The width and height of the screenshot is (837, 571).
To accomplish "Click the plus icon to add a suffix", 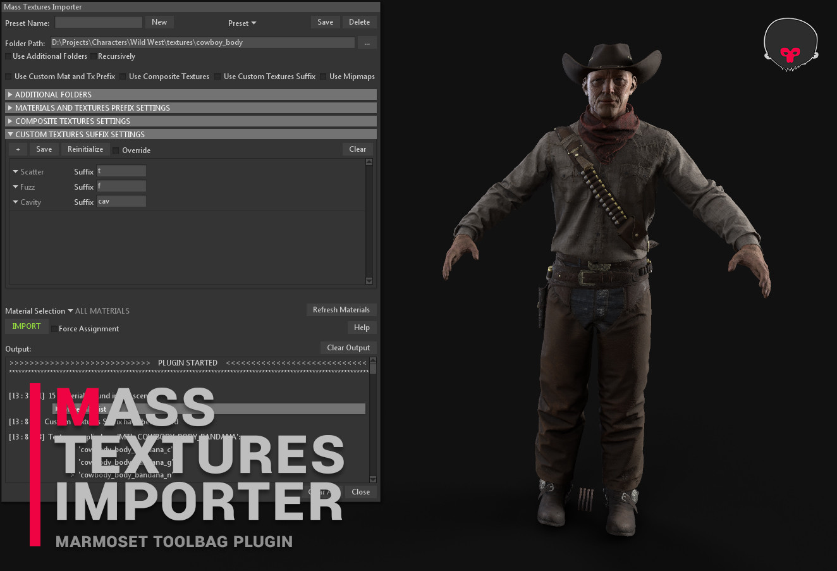I will [17, 149].
